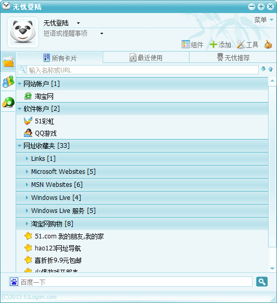Click the vertical scrollbar thumb
Screen dimensions: 277x303
coord(272,167)
